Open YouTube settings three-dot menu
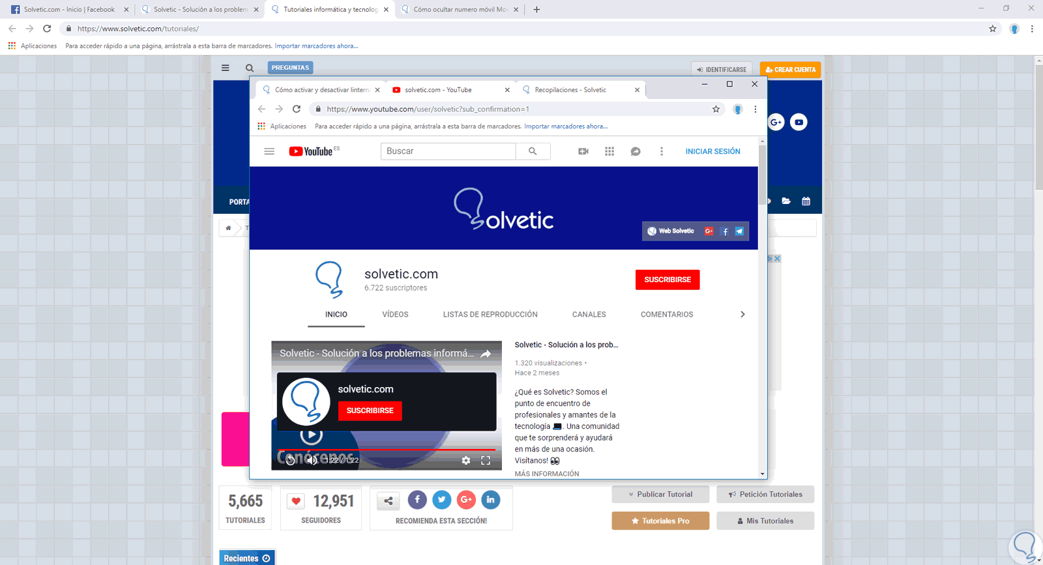The height and width of the screenshot is (565, 1043). click(x=662, y=151)
